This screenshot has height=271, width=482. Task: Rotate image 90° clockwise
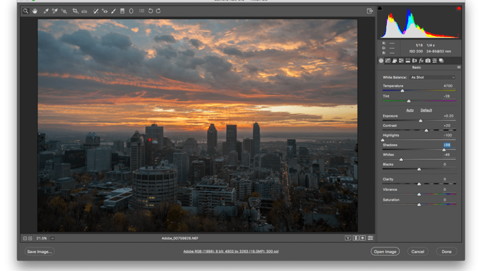point(158,11)
